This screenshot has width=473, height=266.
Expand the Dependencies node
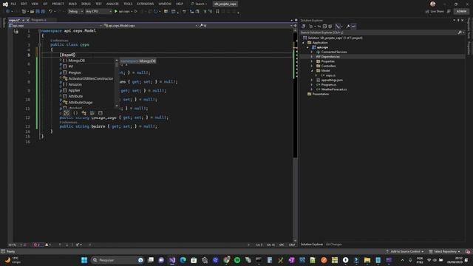pos(312,57)
